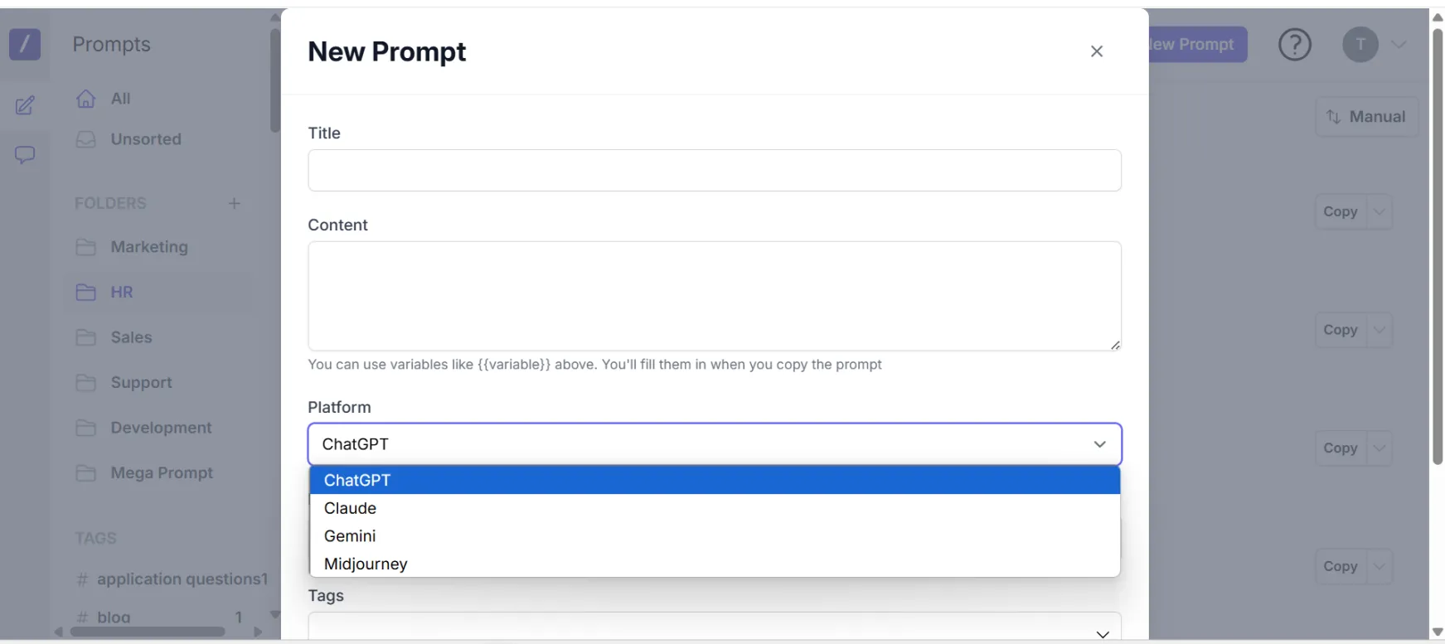
Task: Click into the Title input field
Action: (714, 171)
